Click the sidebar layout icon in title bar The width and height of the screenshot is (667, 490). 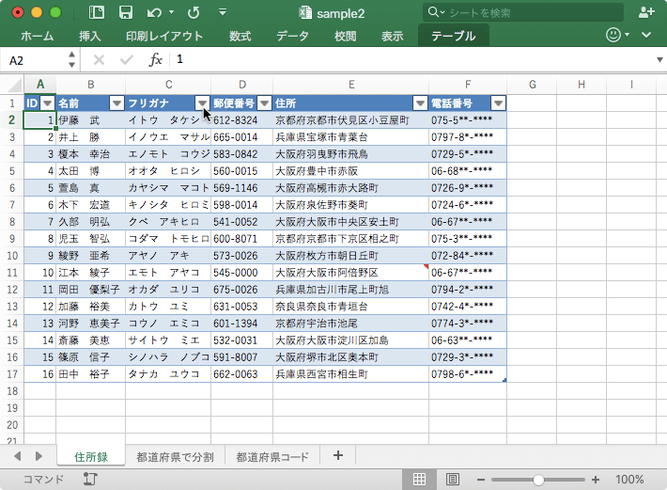point(97,12)
